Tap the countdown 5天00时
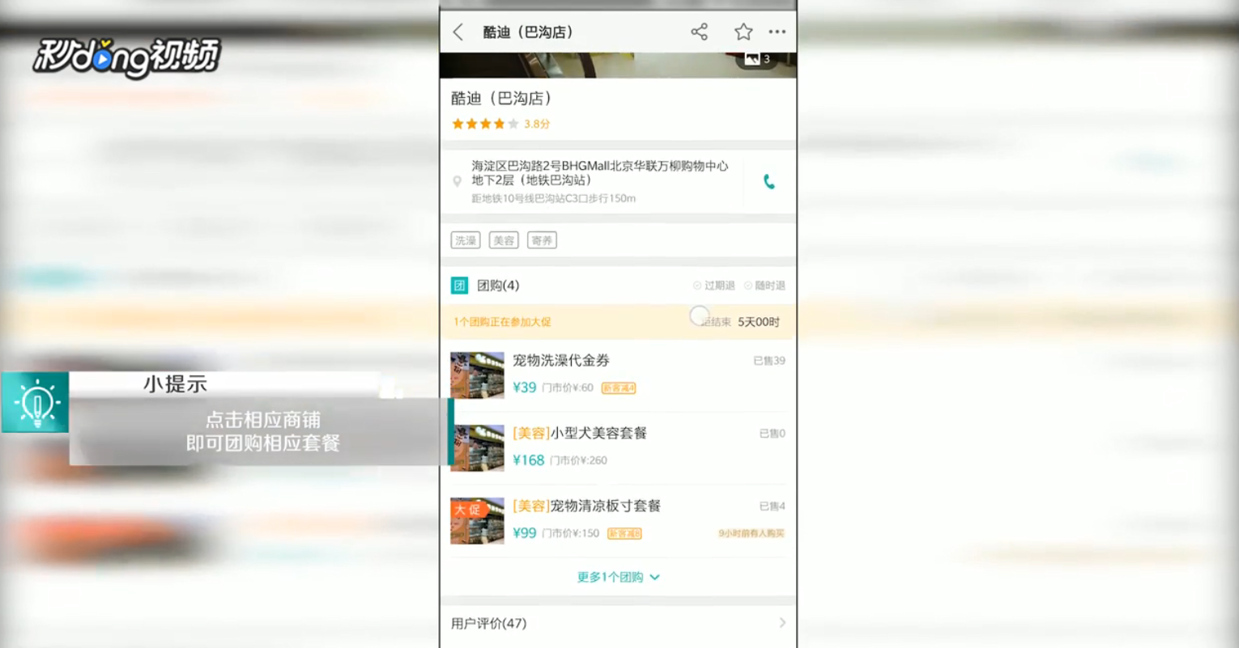The image size is (1239, 648). (x=759, y=322)
